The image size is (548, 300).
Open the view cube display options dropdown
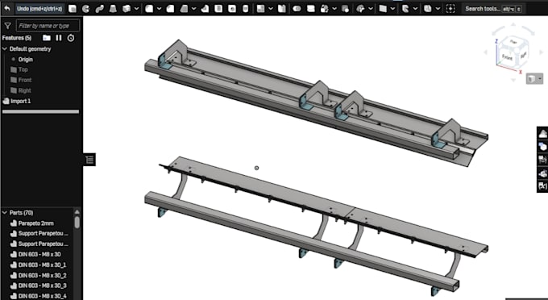click(x=535, y=79)
